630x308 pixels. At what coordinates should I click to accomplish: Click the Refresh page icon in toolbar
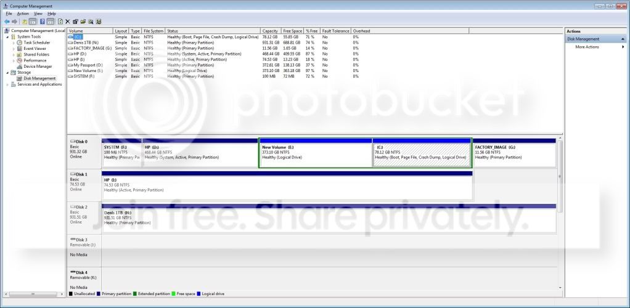[x=60, y=22]
